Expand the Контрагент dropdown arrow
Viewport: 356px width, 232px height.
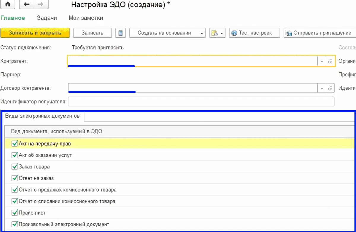tap(322, 61)
